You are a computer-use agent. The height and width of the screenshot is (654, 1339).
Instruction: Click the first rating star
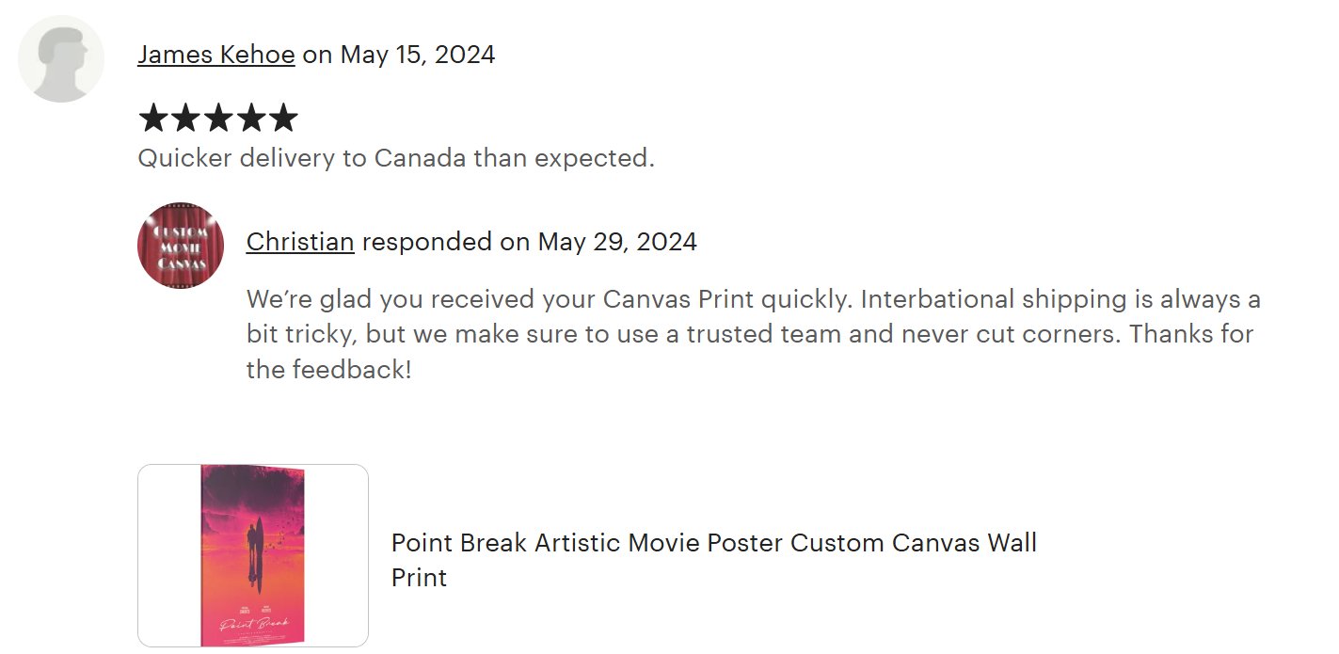click(152, 119)
